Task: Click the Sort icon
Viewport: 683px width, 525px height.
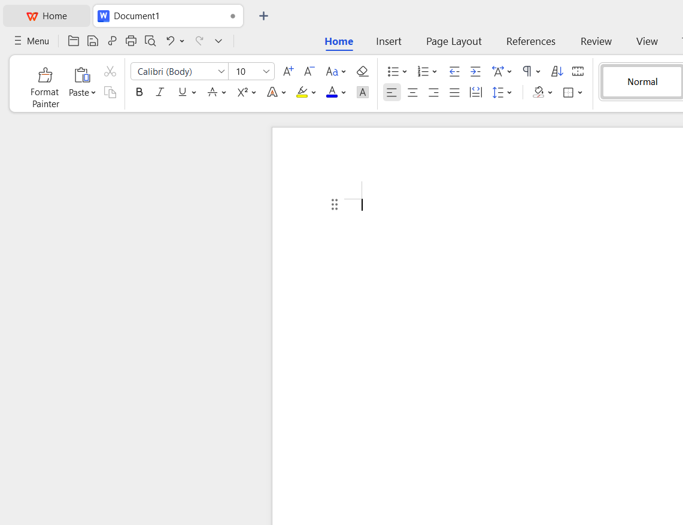Action: tap(557, 71)
